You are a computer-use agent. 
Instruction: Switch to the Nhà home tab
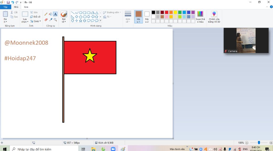(x=16, y=7)
